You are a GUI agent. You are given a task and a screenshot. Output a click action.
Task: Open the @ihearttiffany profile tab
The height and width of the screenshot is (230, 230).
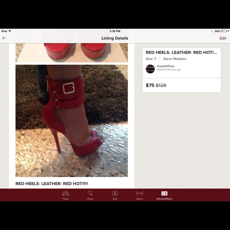(x=164, y=195)
